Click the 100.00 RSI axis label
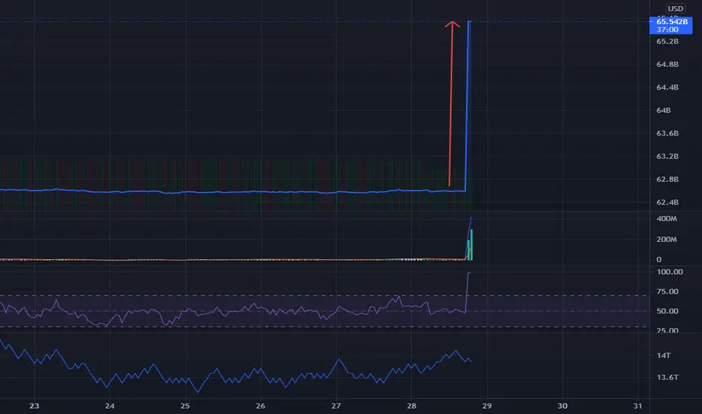This screenshot has width=702, height=414. pos(670,272)
